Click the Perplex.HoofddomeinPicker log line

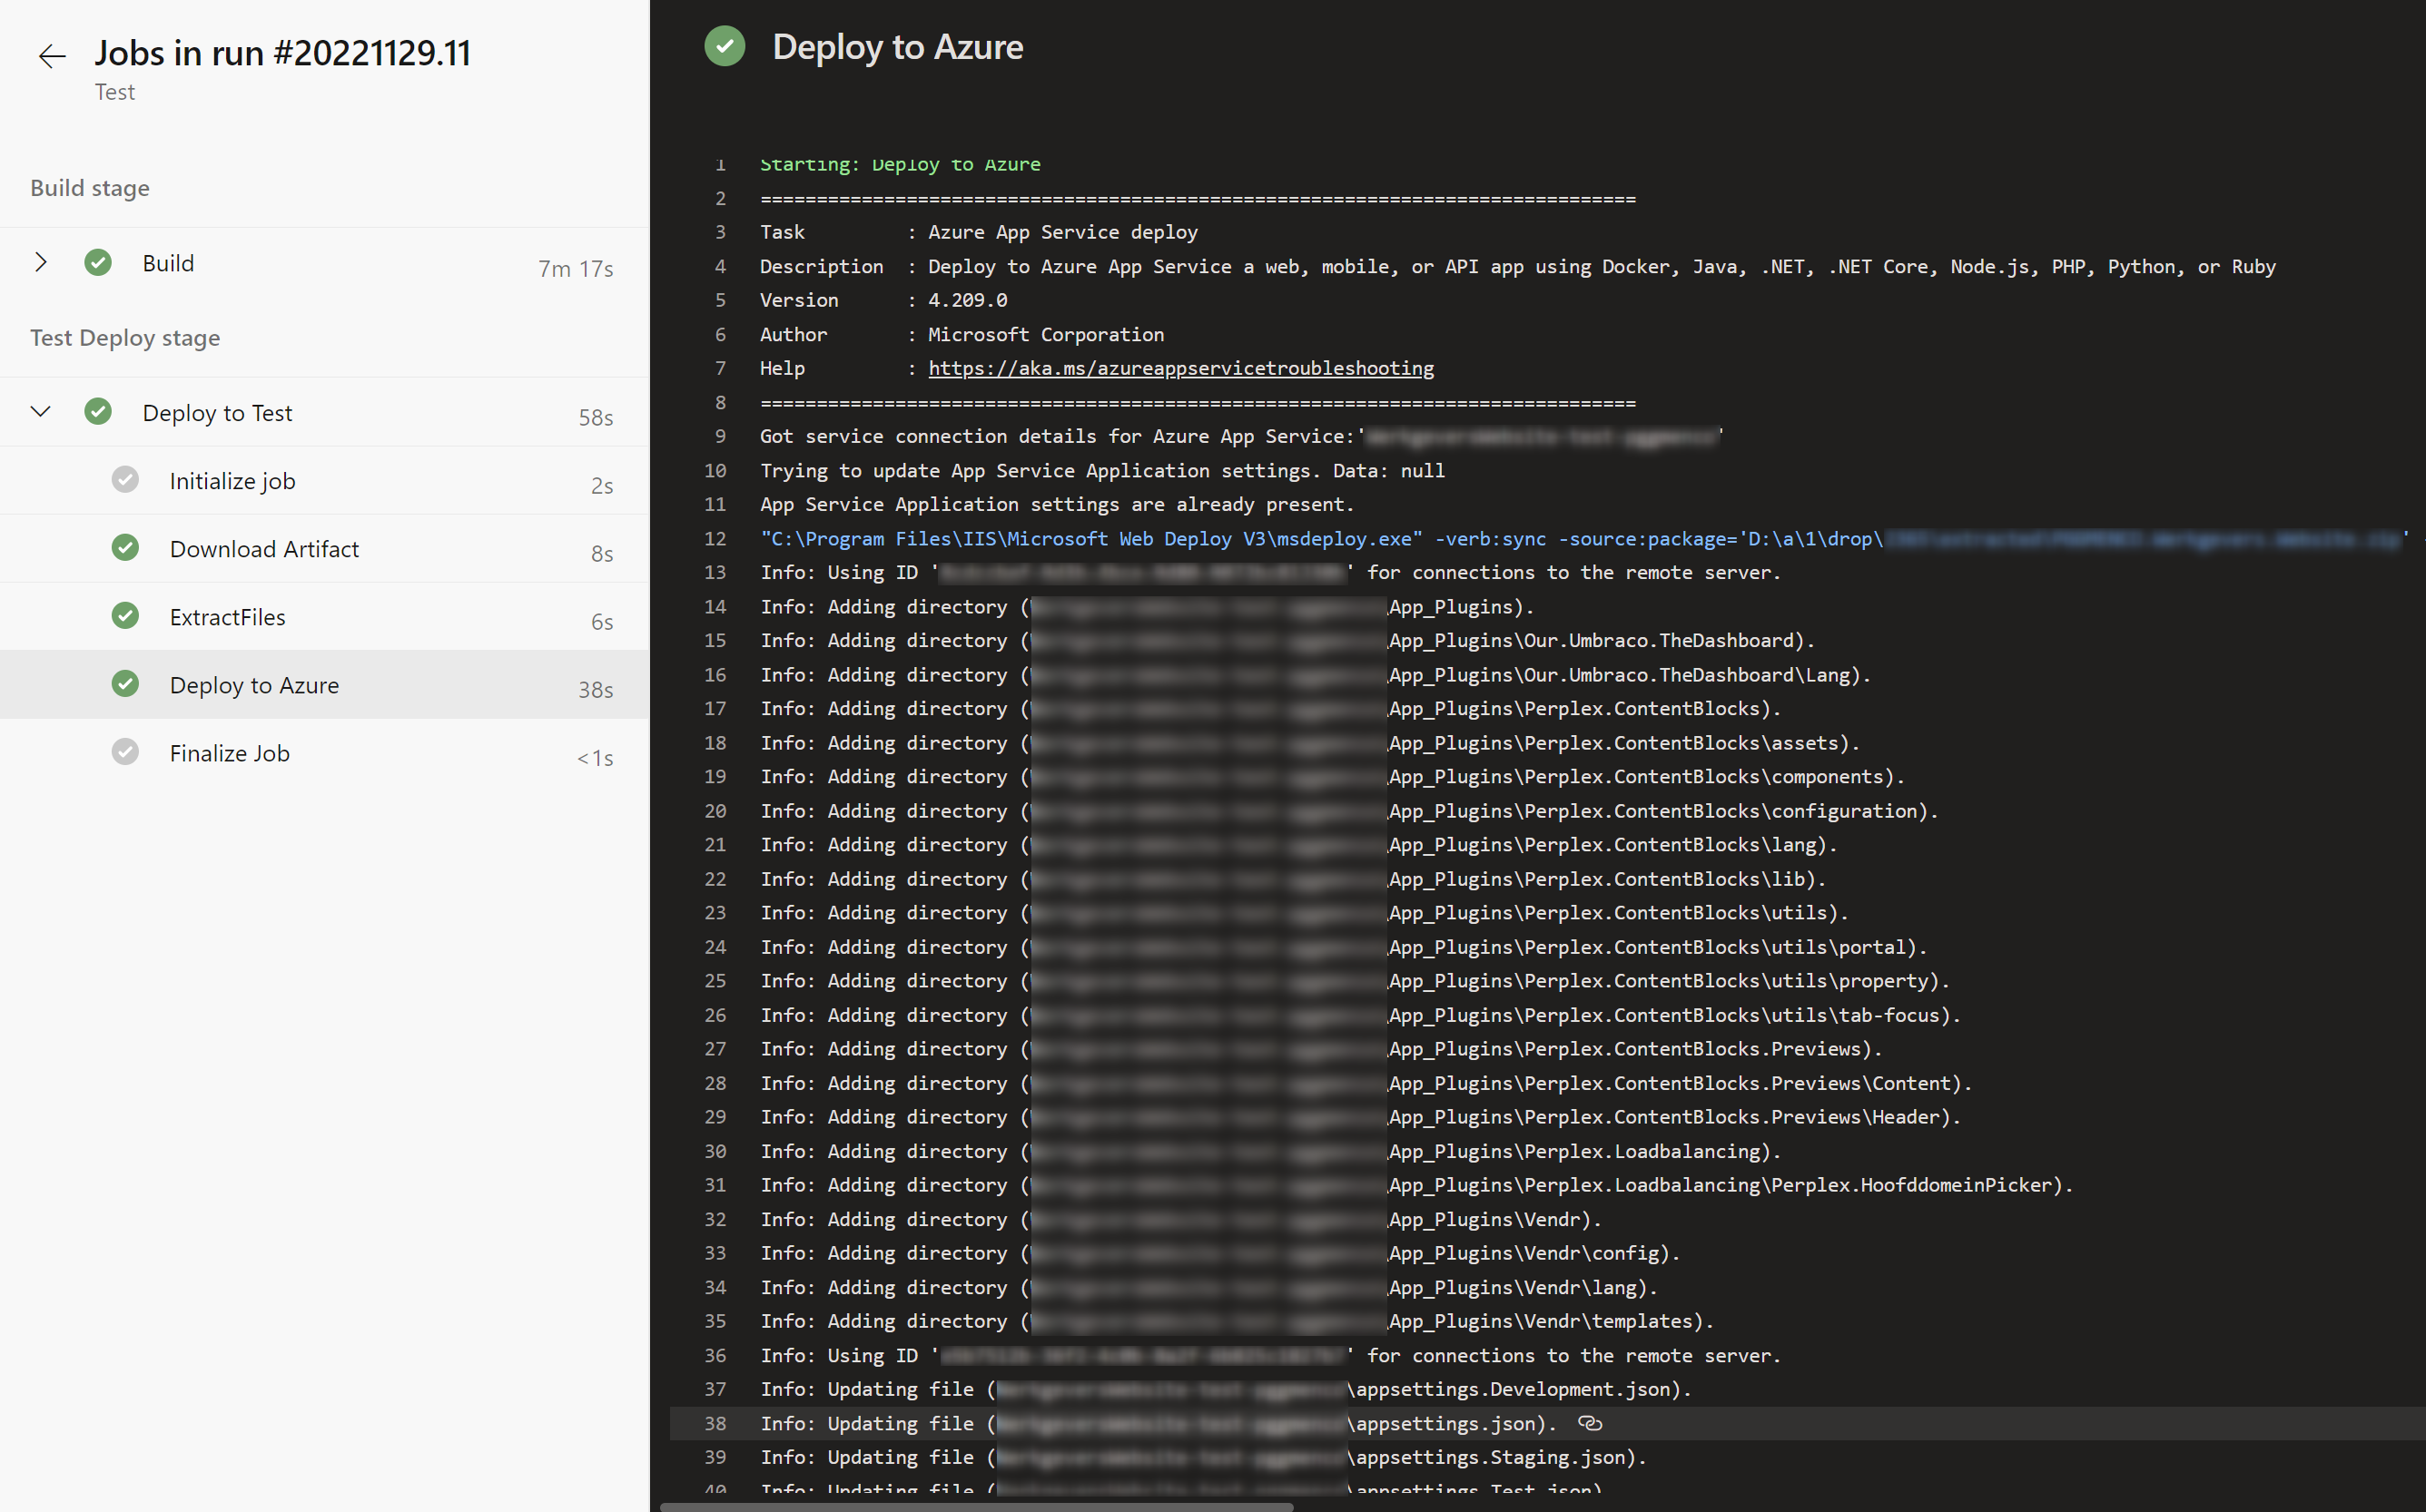pyautogui.click(x=1416, y=1185)
